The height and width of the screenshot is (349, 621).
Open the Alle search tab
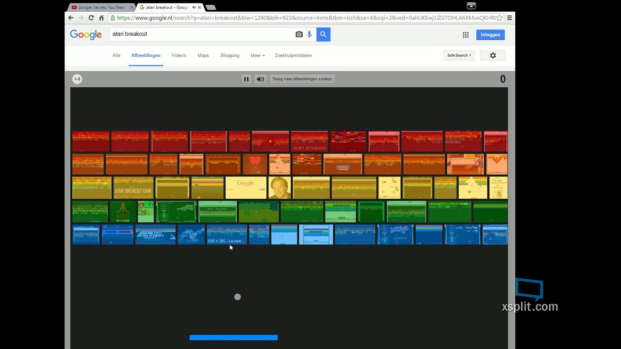pos(116,55)
